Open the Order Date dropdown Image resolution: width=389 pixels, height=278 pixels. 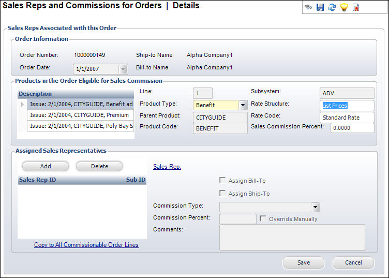point(123,69)
